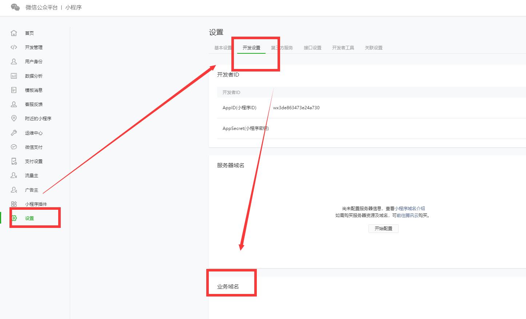Switch to the 基本设置 tab
The height and width of the screenshot is (319, 526).
coord(223,47)
